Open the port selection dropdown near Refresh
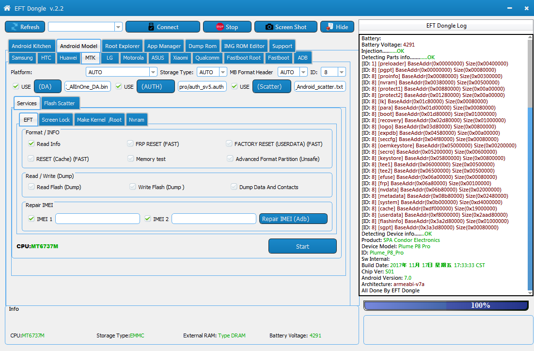 point(118,27)
